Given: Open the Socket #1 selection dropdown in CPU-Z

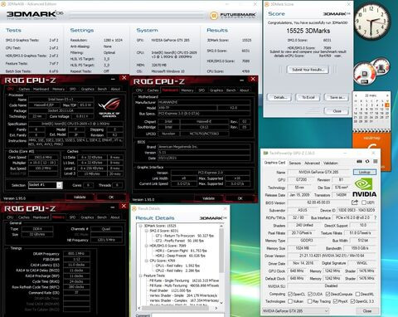Looking at the screenshot, I should [46, 185].
